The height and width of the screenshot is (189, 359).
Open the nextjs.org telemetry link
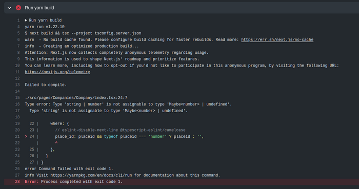point(57,72)
